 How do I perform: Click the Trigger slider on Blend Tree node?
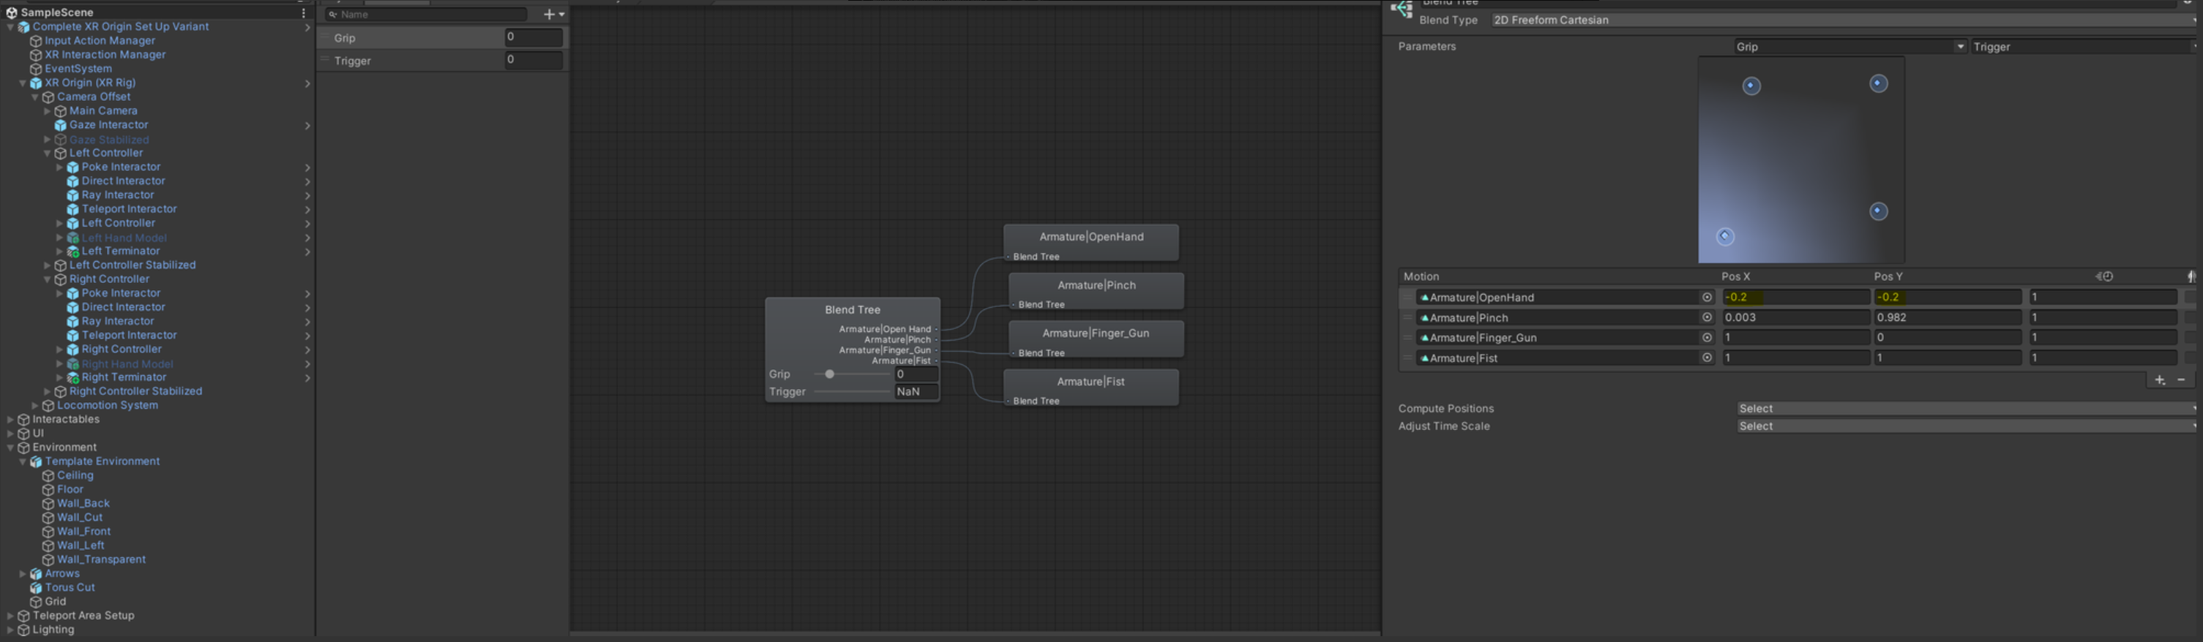point(852,393)
